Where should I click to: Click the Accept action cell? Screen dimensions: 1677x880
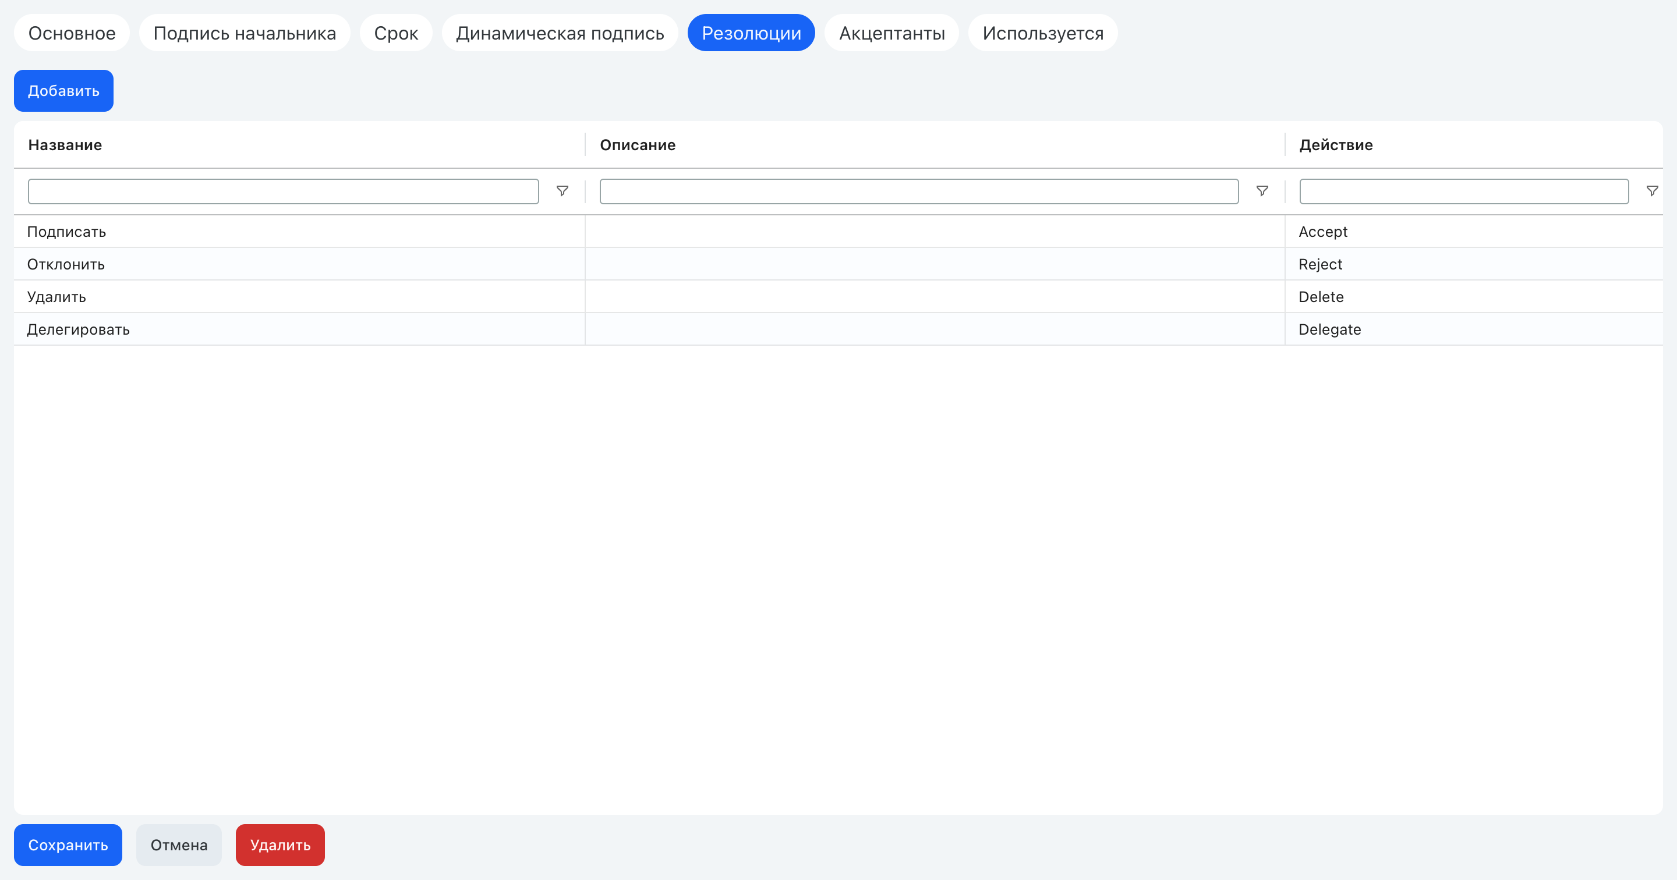[1474, 232]
